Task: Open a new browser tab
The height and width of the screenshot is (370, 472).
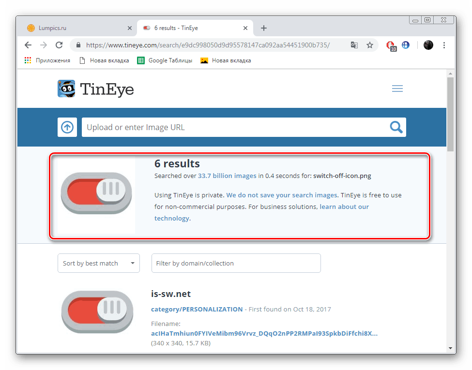Action: (264, 28)
